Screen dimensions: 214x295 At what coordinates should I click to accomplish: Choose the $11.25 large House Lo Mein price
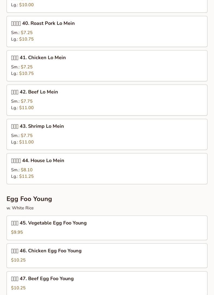[26, 176]
